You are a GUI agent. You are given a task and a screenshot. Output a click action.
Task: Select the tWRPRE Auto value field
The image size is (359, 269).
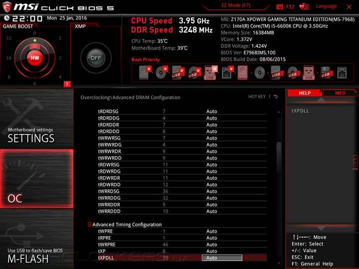(211, 245)
